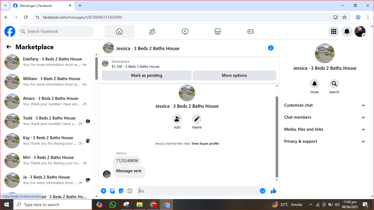Image resolution: width=374 pixels, height=210 pixels.
Task: Reload the page
Action: point(26,17)
